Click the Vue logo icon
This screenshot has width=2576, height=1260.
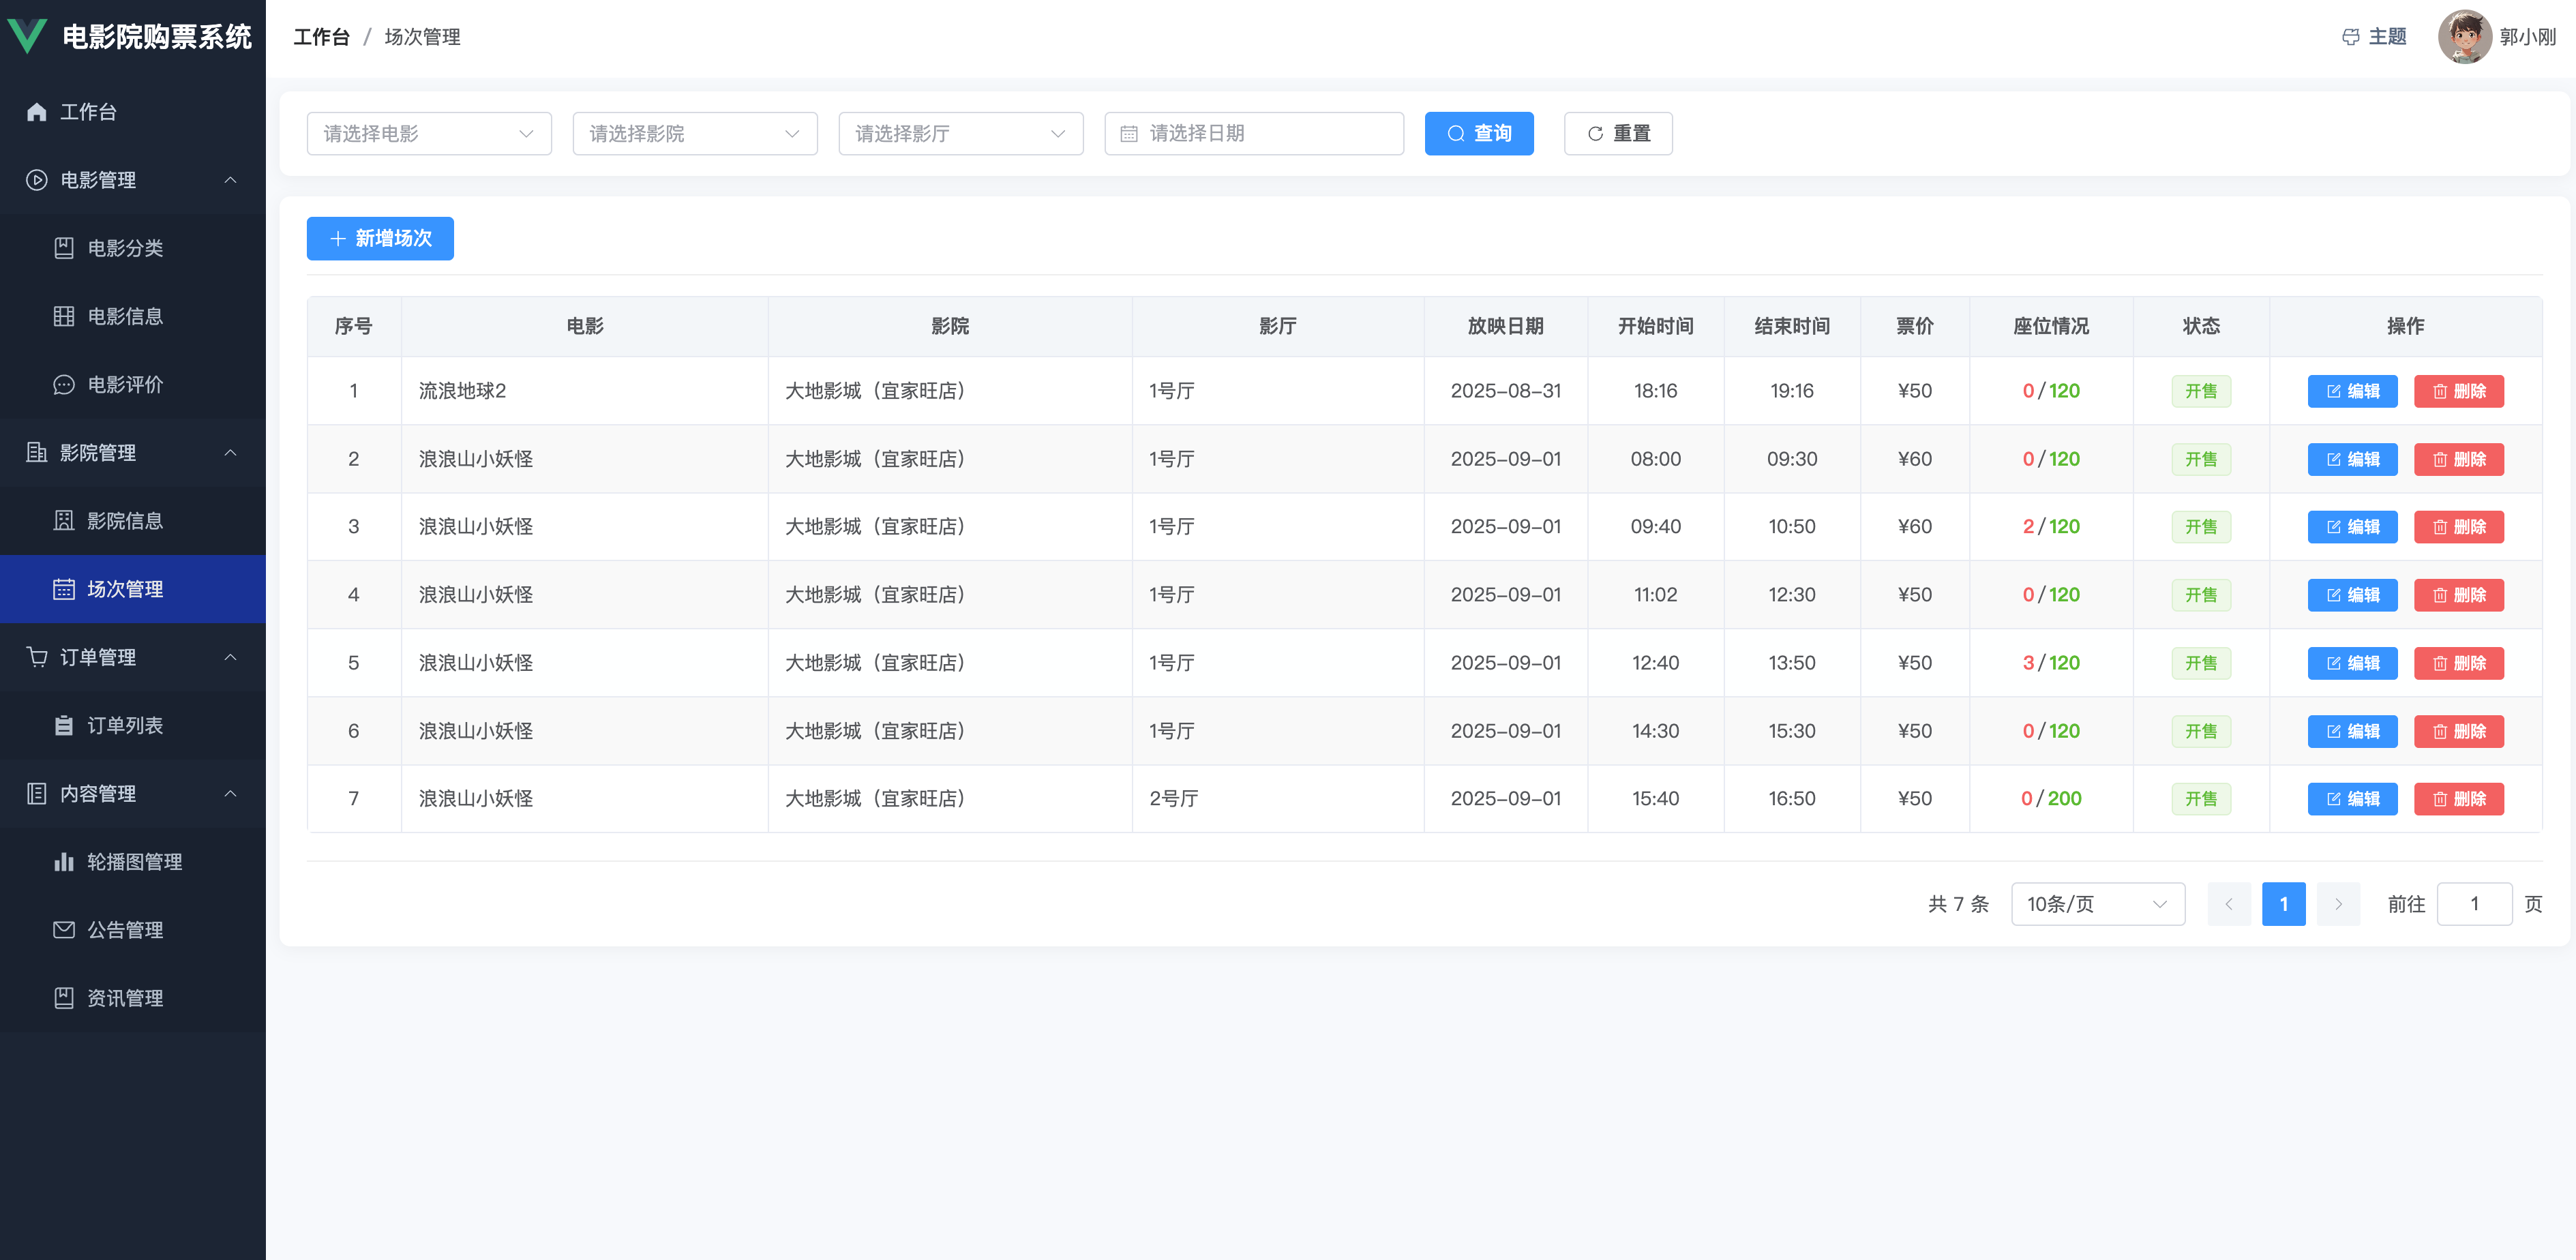[27, 36]
